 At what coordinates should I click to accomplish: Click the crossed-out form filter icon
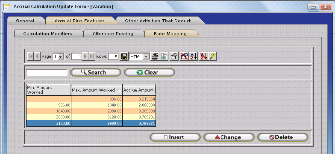point(184,56)
